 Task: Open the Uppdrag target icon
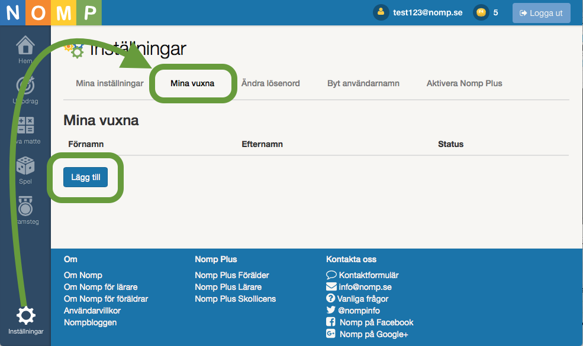(x=25, y=86)
